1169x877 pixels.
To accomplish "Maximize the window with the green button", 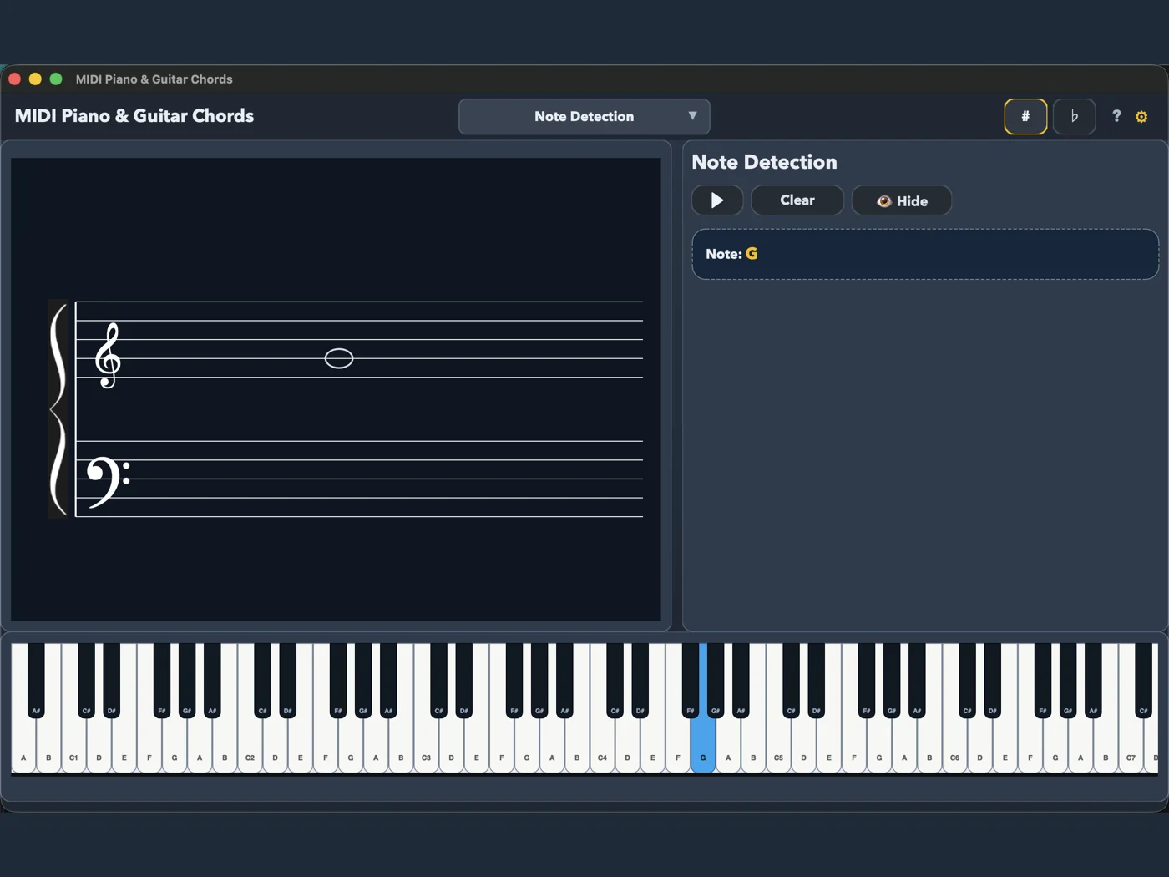I will coord(56,79).
